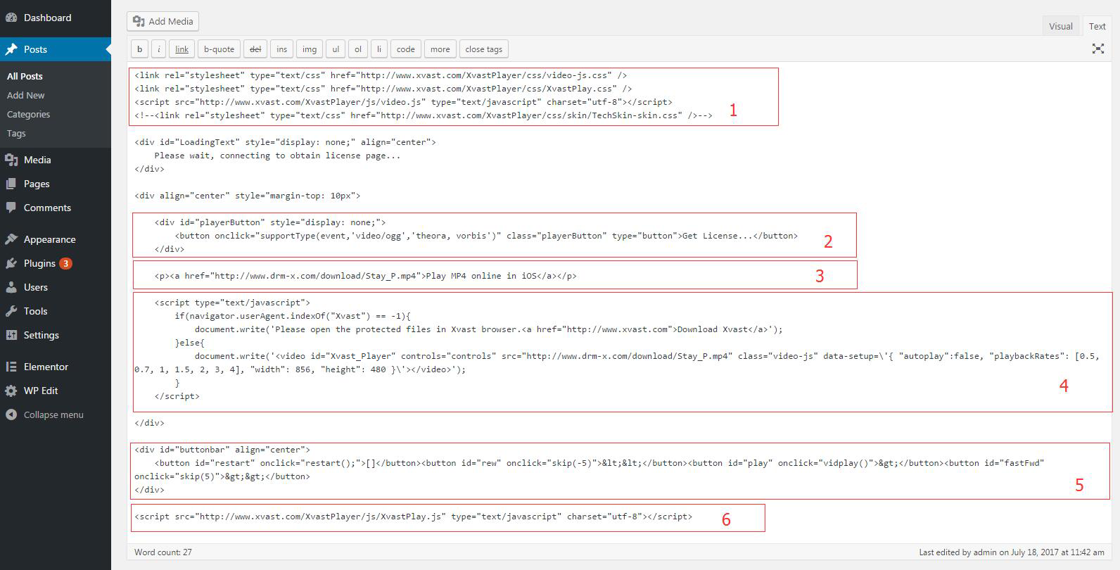Click the Settings sliders icon
The height and width of the screenshot is (570, 1120).
pos(11,335)
